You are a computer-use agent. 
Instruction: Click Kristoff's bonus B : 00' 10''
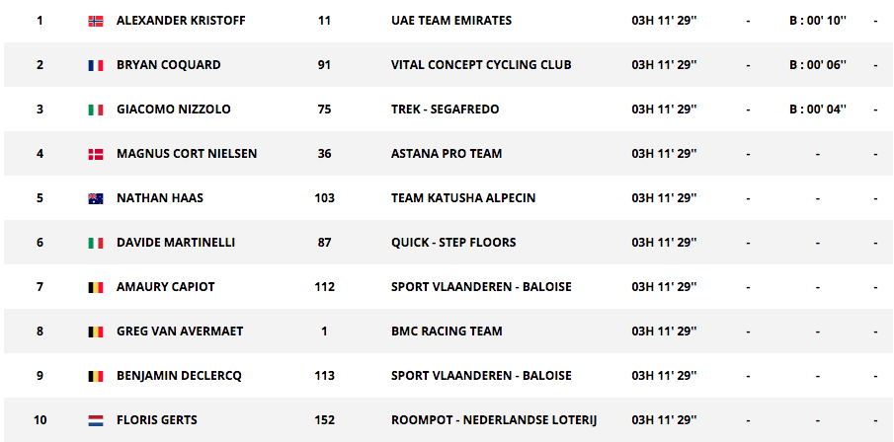tap(818, 21)
